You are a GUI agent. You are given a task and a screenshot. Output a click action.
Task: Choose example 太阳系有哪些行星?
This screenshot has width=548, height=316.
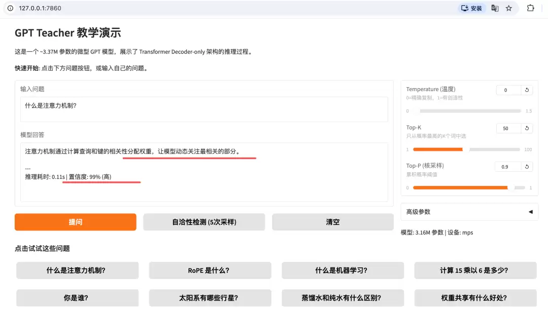point(210,298)
